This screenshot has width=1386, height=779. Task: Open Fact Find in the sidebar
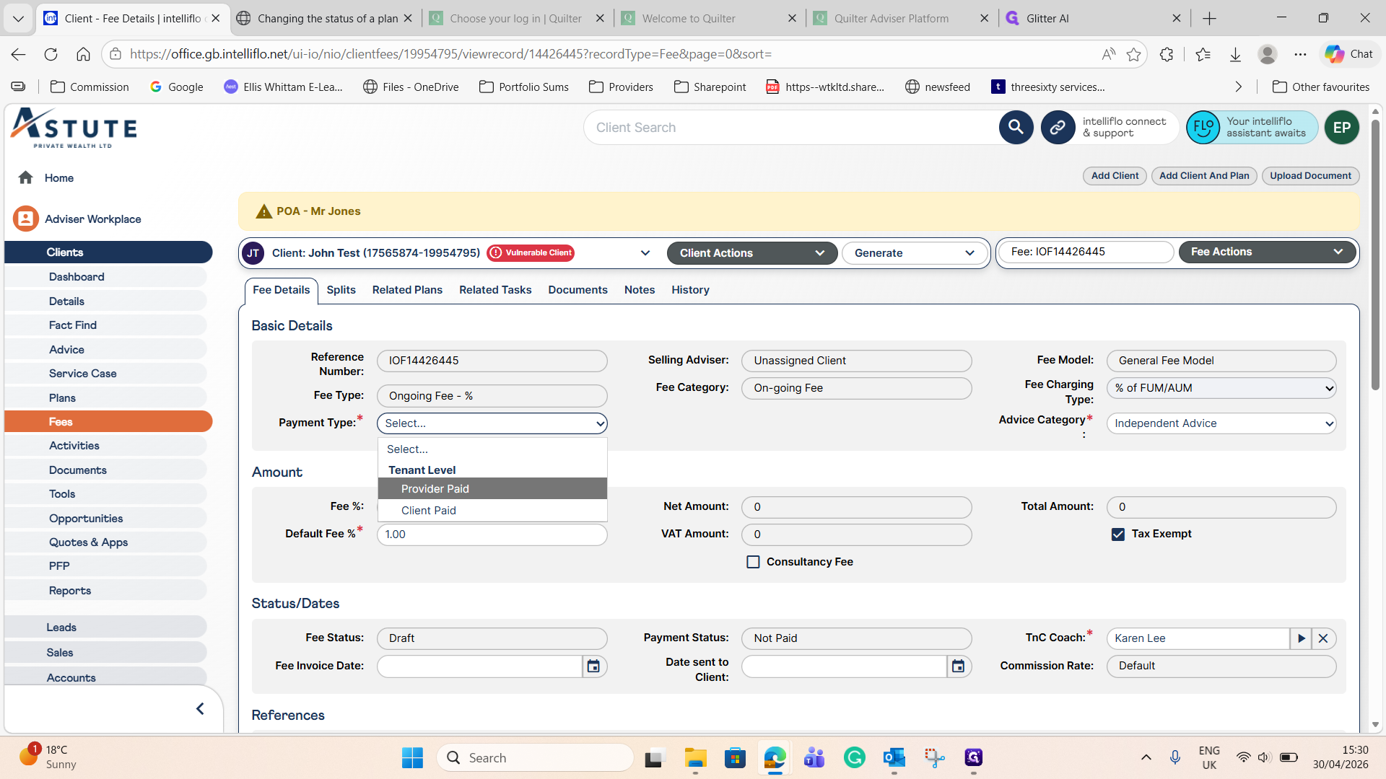click(105, 325)
